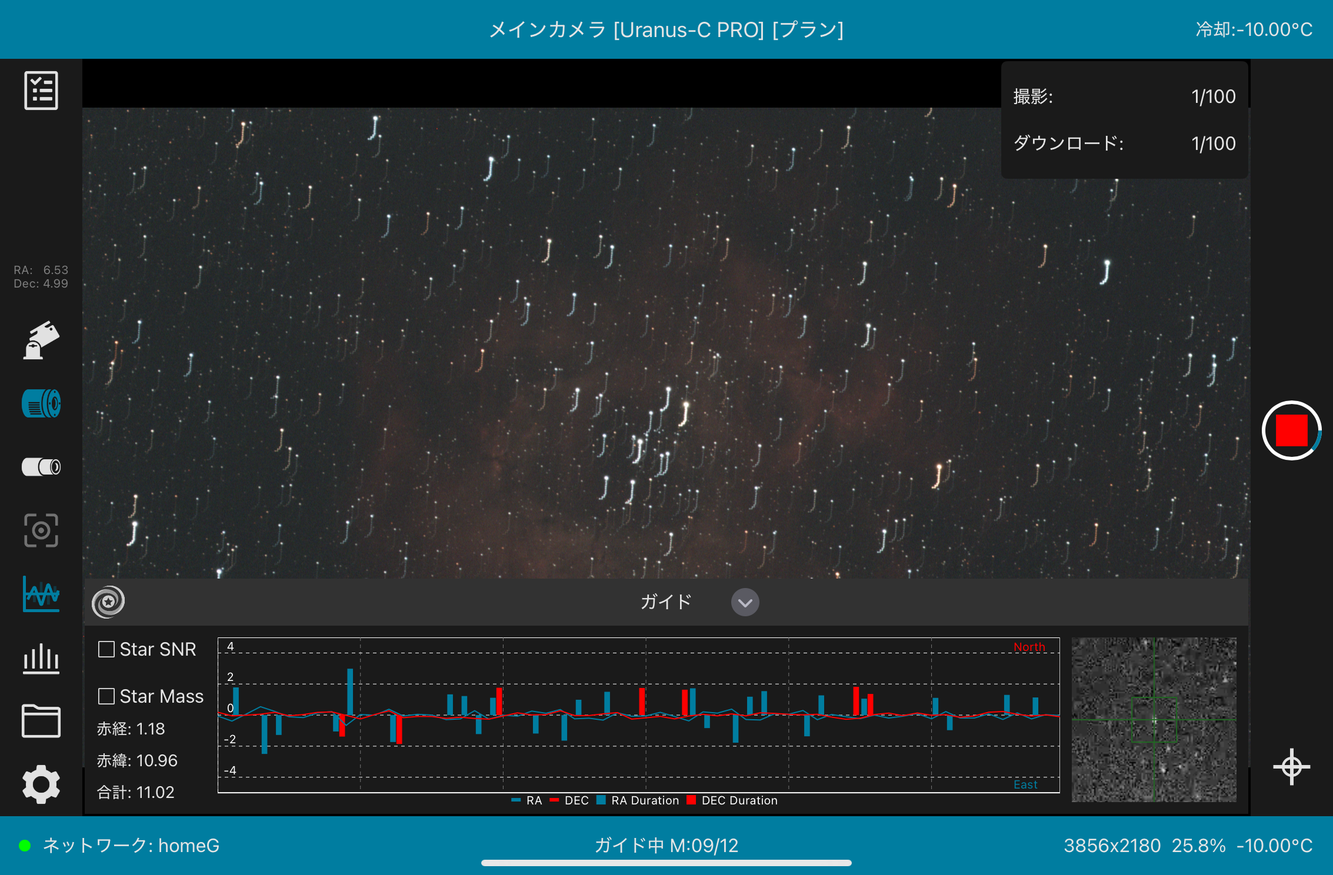1333x875 pixels.
Task: Open the guiding graph panel icon
Action: (41, 595)
